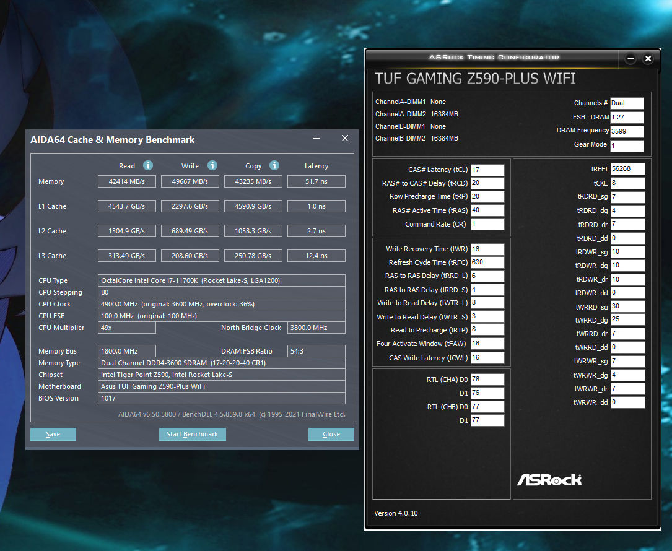Click the tRRD_L field
The image size is (672, 551).
487,276
